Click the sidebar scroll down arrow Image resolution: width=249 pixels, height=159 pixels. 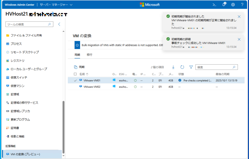63,156
